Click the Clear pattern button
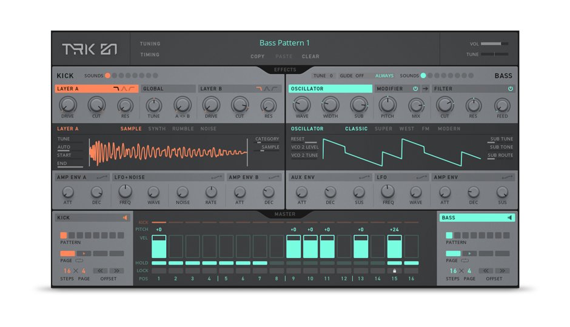The width and height of the screenshot is (570, 327). [x=310, y=56]
